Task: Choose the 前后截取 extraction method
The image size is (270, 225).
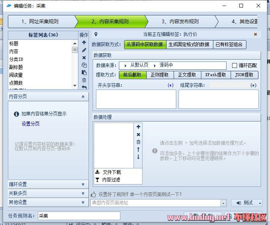Action: click(132, 75)
